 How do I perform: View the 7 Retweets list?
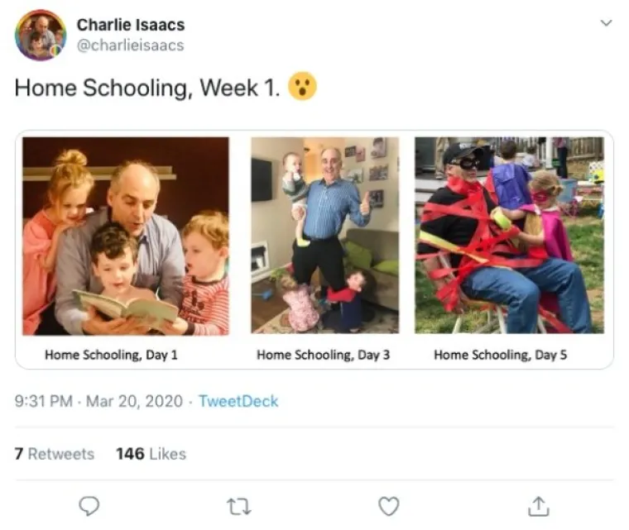pos(55,454)
